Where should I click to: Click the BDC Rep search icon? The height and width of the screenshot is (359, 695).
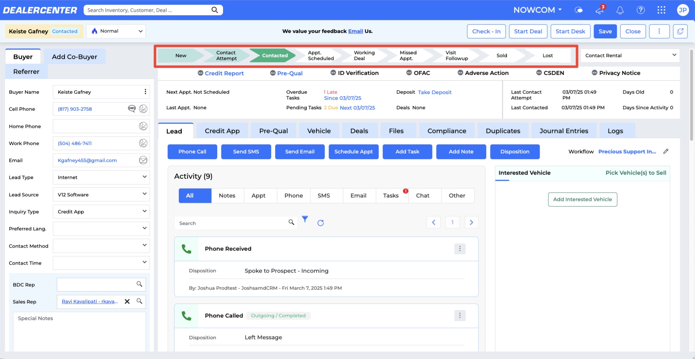click(139, 284)
